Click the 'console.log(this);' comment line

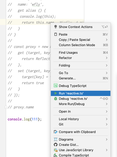click(x=32, y=17)
